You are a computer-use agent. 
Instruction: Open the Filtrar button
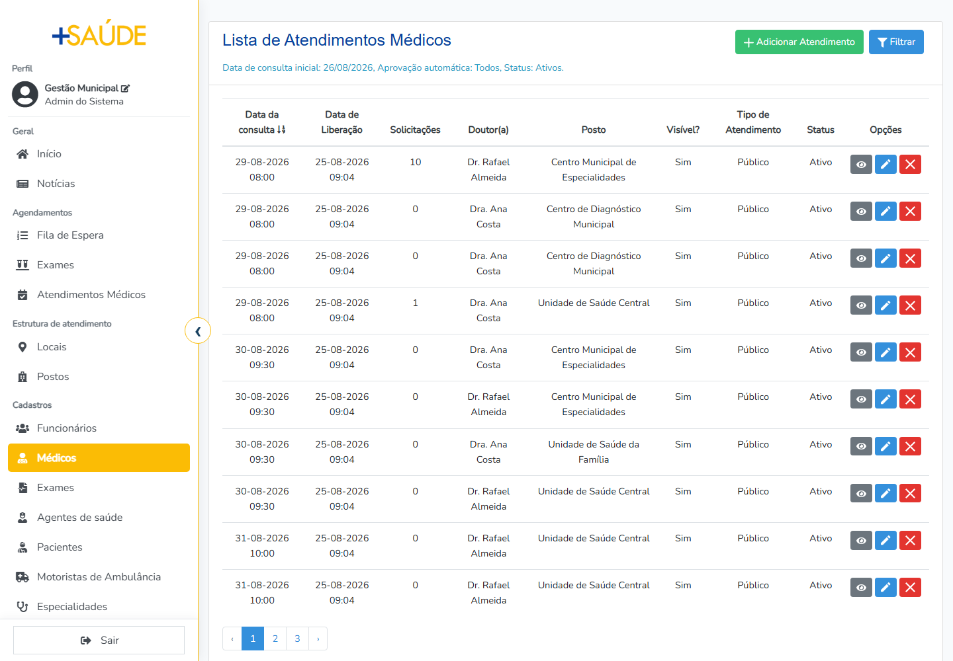[896, 42]
